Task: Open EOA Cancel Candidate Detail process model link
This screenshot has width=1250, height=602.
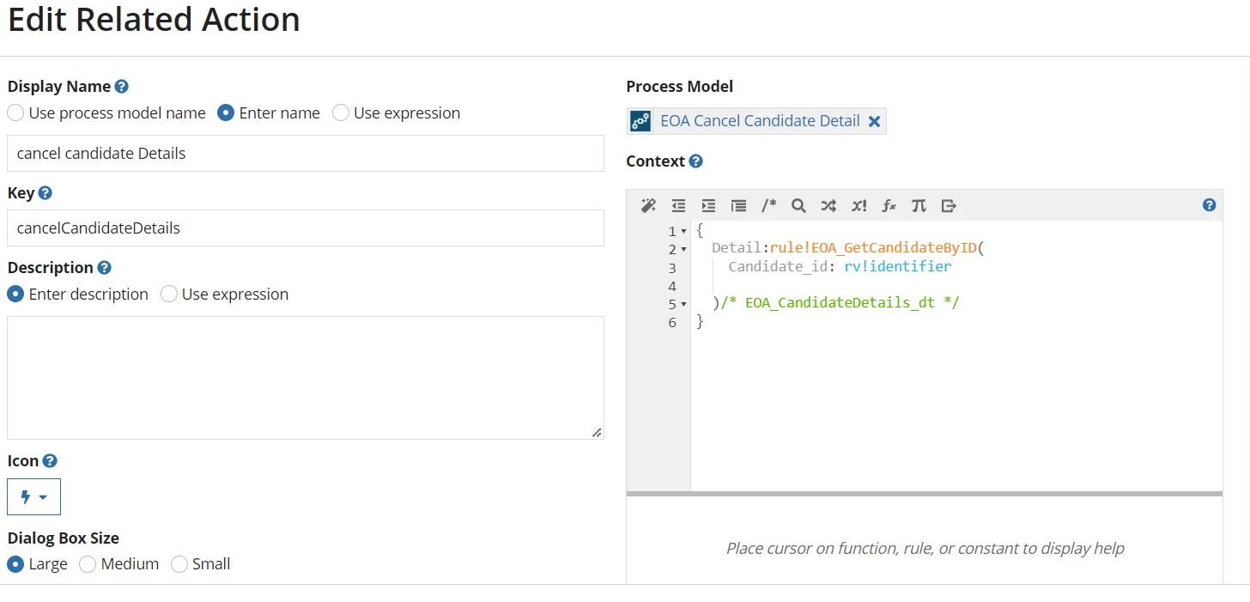Action: [760, 121]
